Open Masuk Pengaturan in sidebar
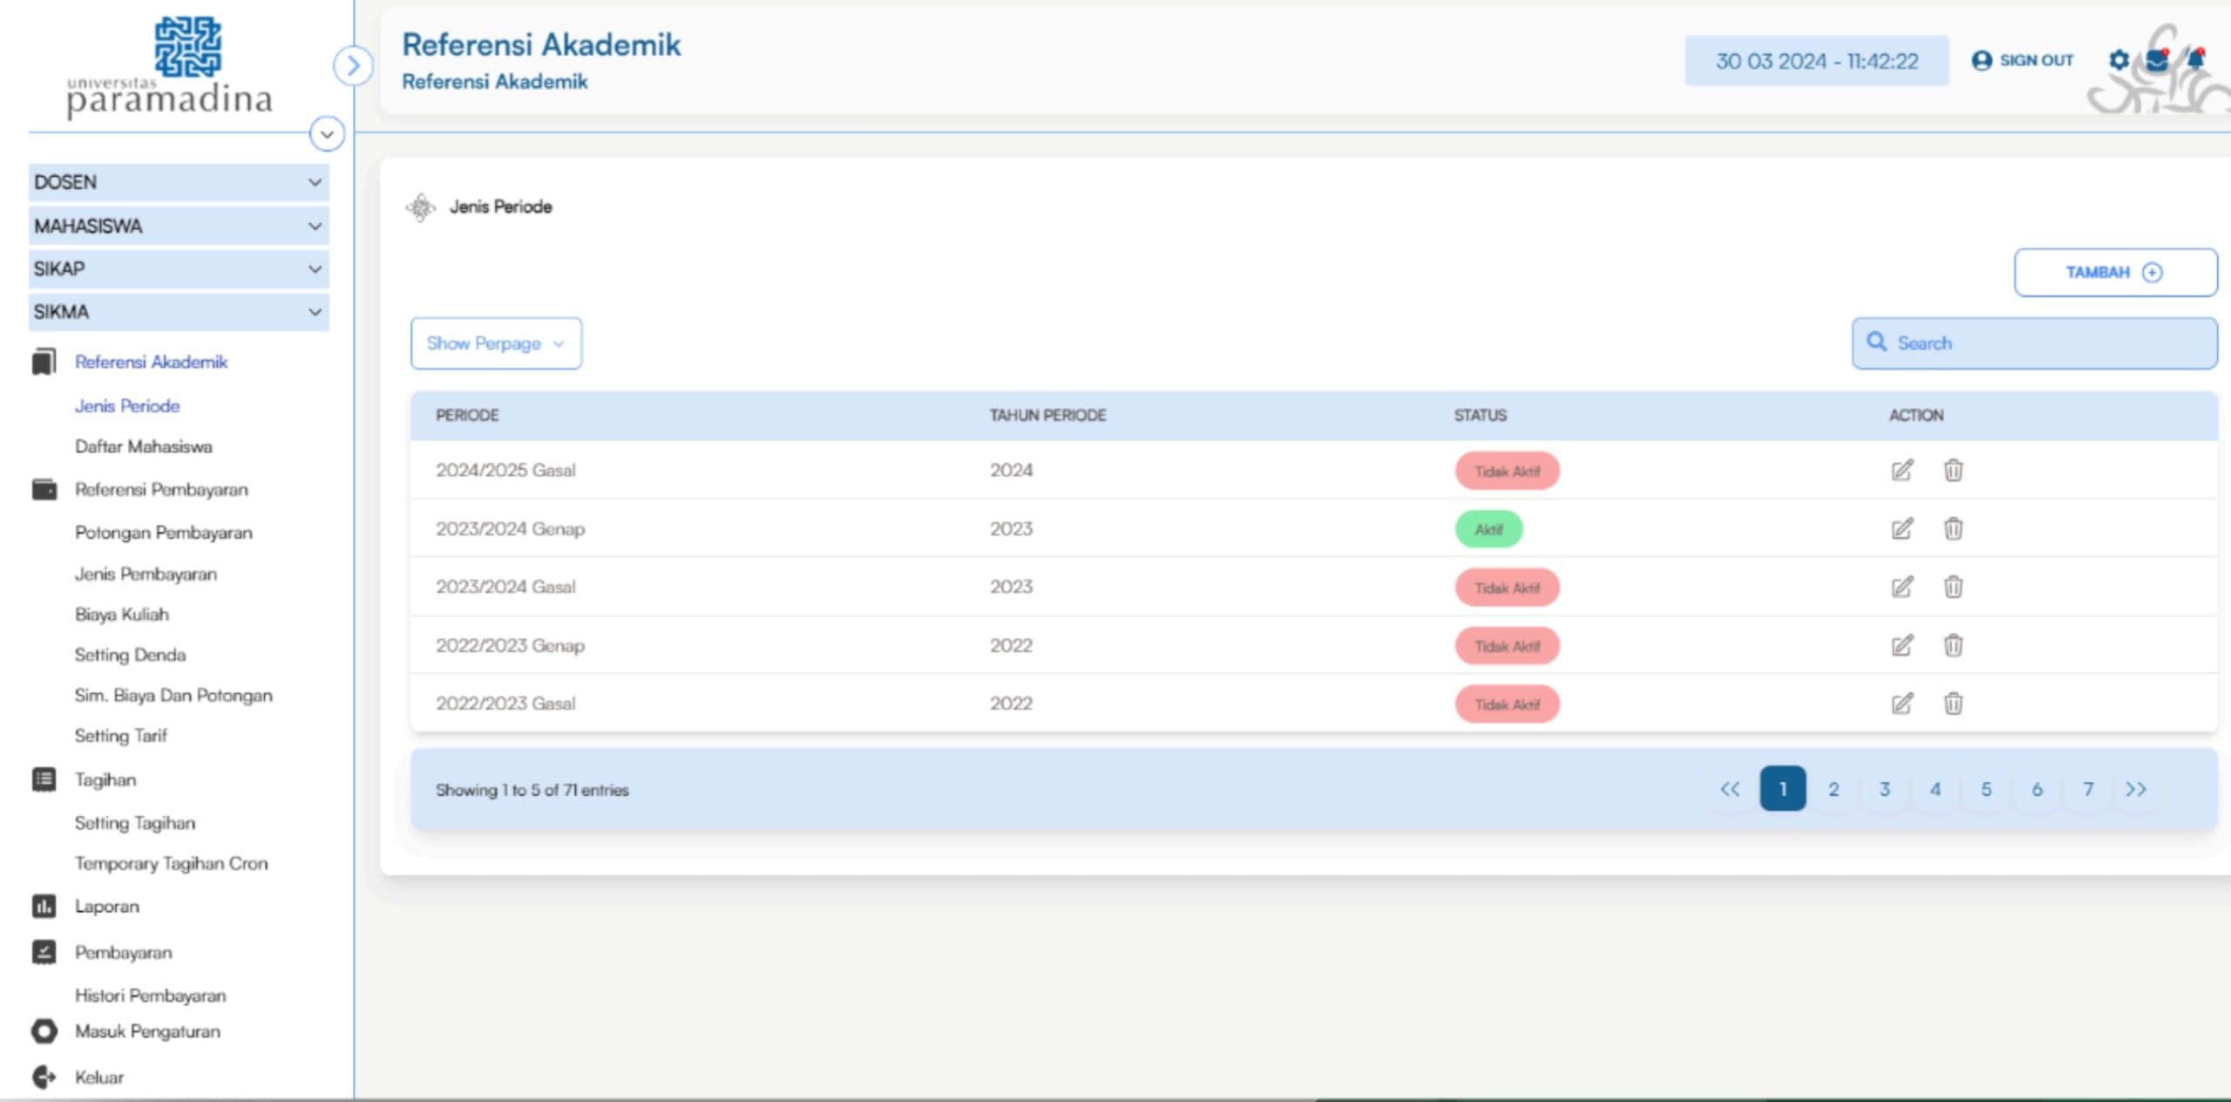The image size is (2231, 1102). 147,1031
